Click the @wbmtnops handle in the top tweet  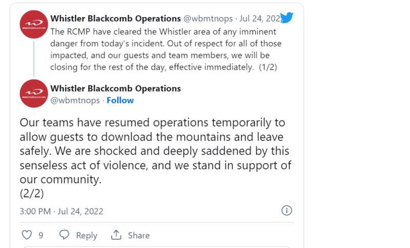click(208, 18)
